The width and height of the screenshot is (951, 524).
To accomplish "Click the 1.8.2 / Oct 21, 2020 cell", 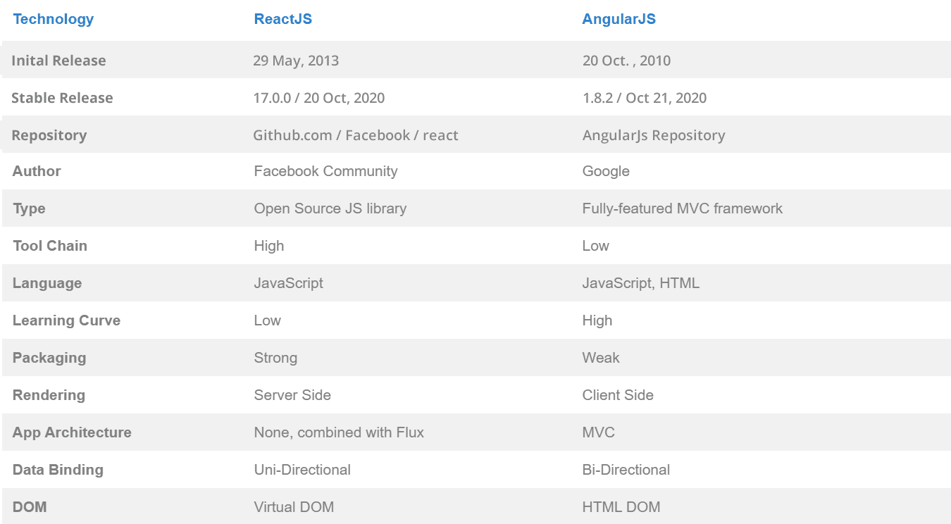I will [644, 98].
